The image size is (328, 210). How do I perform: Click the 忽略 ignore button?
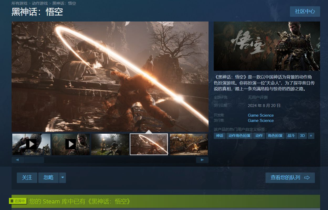pyautogui.click(x=48, y=178)
